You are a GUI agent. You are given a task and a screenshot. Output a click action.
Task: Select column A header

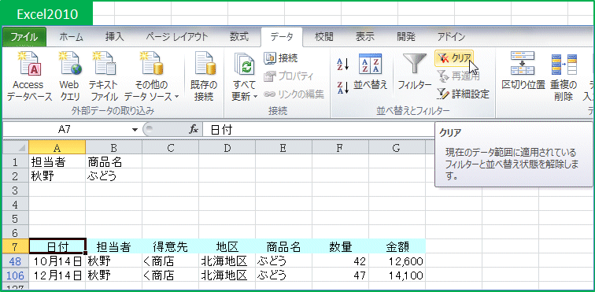click(x=57, y=148)
